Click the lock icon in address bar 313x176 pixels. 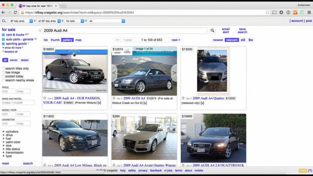point(23,12)
